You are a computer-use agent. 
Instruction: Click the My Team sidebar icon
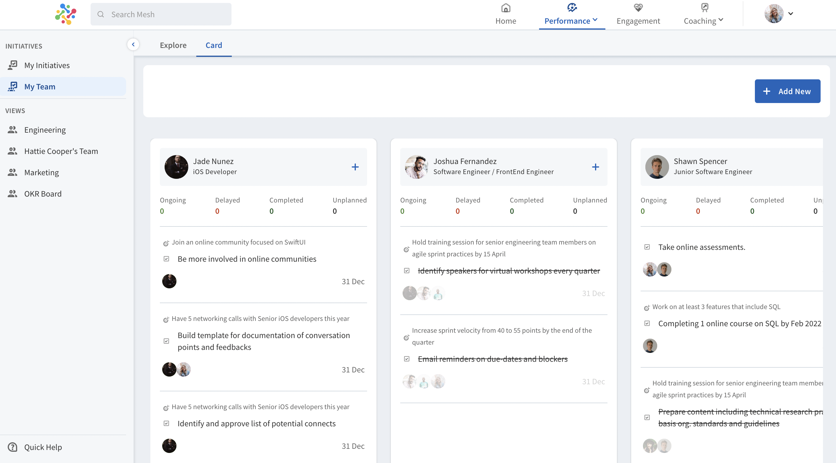click(x=13, y=87)
